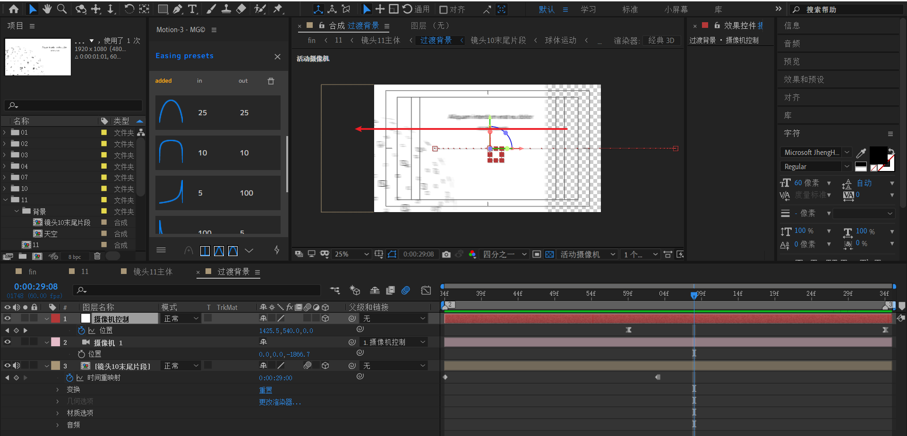Open blending mode dropdown for 摄像机控制
The height and width of the screenshot is (436, 907).
click(x=181, y=319)
